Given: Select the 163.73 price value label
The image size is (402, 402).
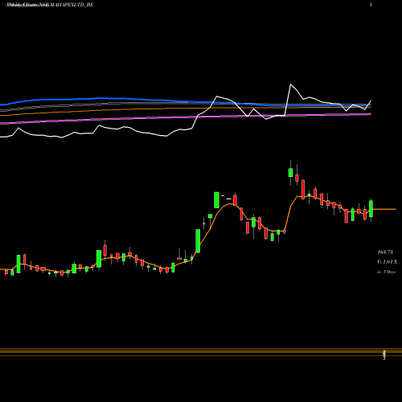Looking at the screenshot, I should pyautogui.click(x=385, y=252).
